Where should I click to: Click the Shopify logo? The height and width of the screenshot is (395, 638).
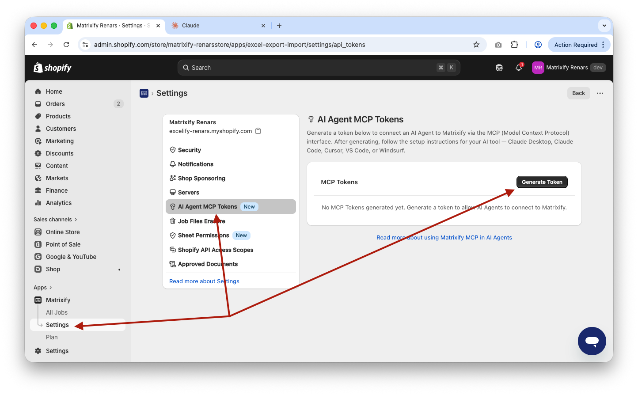point(53,68)
